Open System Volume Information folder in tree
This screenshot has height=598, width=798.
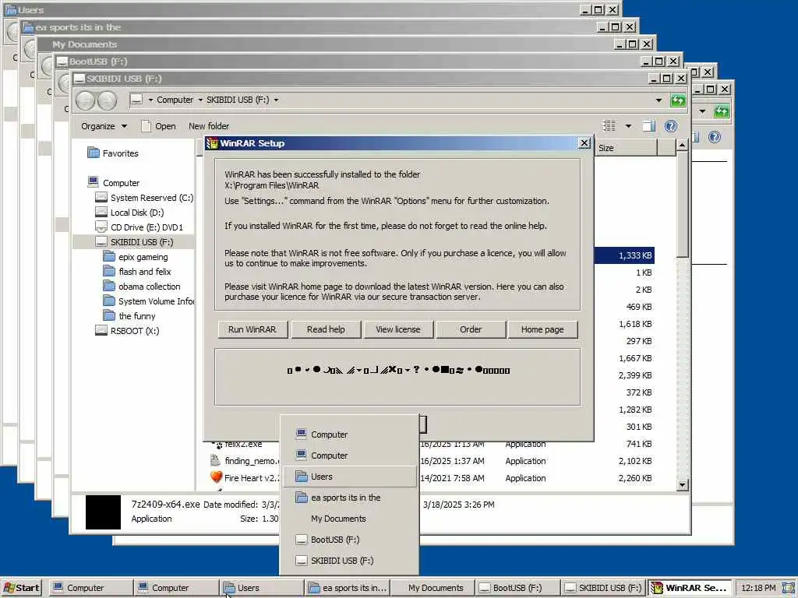click(x=149, y=301)
